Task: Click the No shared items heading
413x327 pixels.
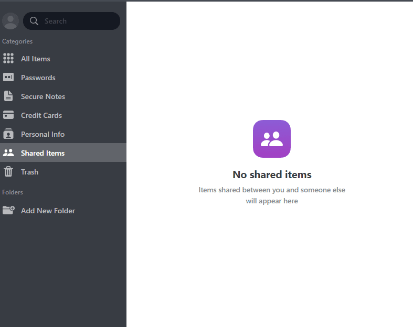Action: point(272,175)
